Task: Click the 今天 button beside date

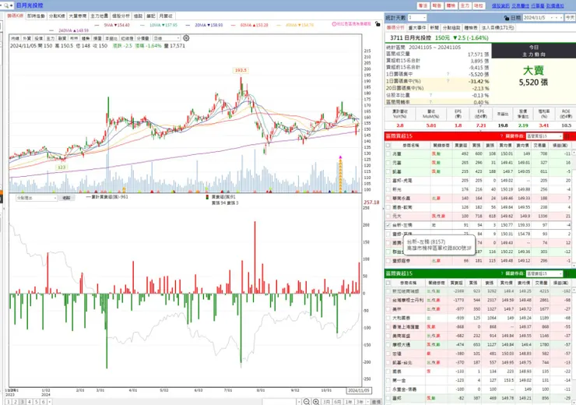Action: click(570, 18)
